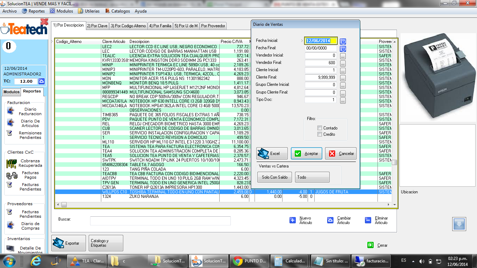Image resolution: width=477 pixels, height=268 pixels.
Task: Enable the Credito filter checkbox
Action: tap(320, 134)
